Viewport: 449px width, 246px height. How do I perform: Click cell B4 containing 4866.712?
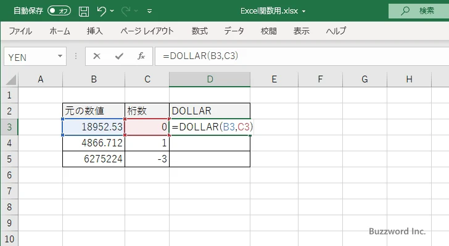pos(94,143)
